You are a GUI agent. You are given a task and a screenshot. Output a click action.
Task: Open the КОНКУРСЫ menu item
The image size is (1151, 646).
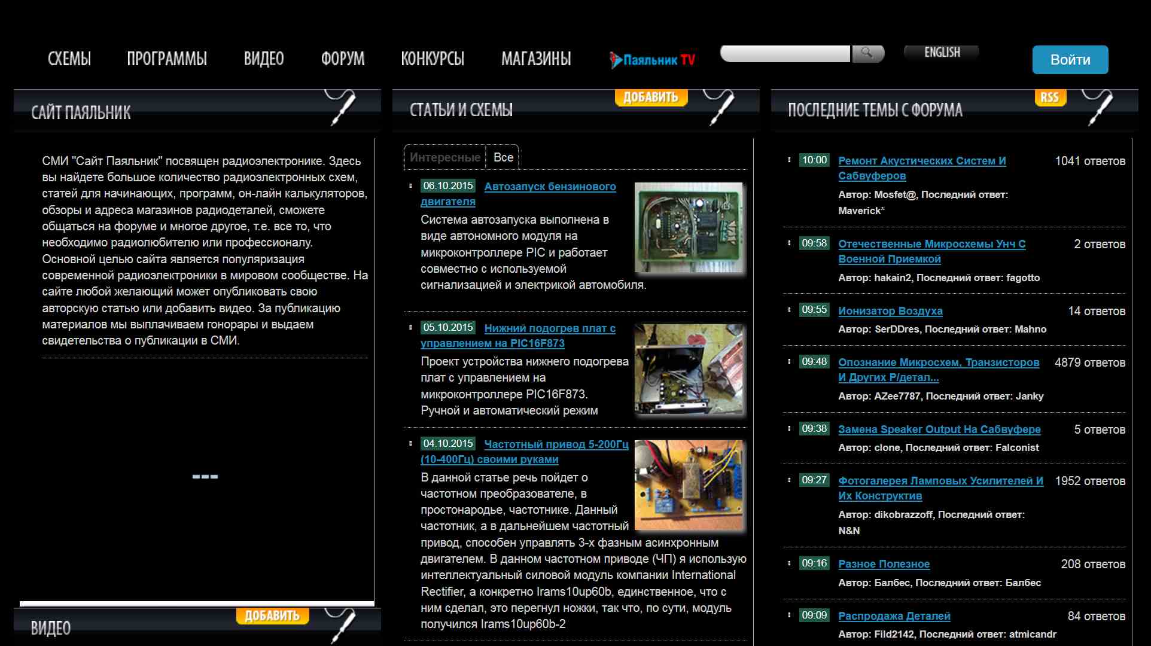coord(433,58)
